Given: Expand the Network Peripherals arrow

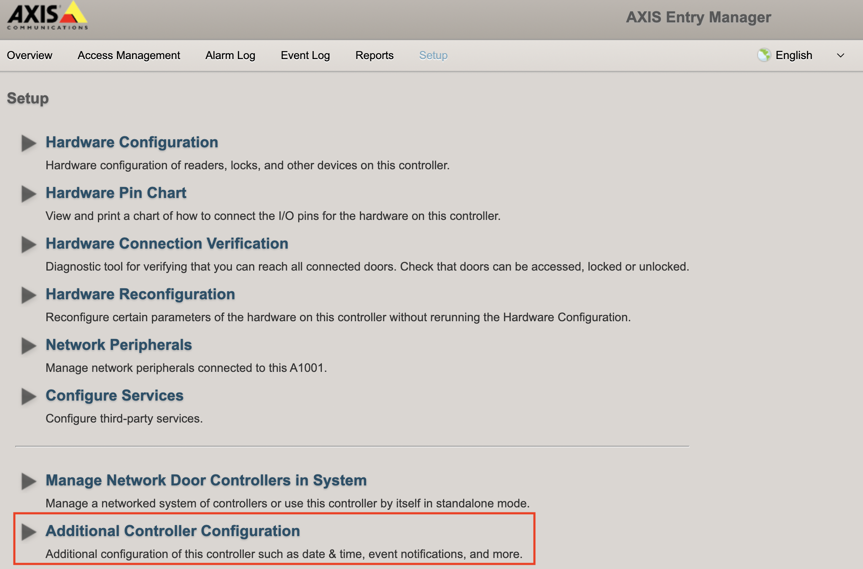Looking at the screenshot, I should [x=29, y=346].
